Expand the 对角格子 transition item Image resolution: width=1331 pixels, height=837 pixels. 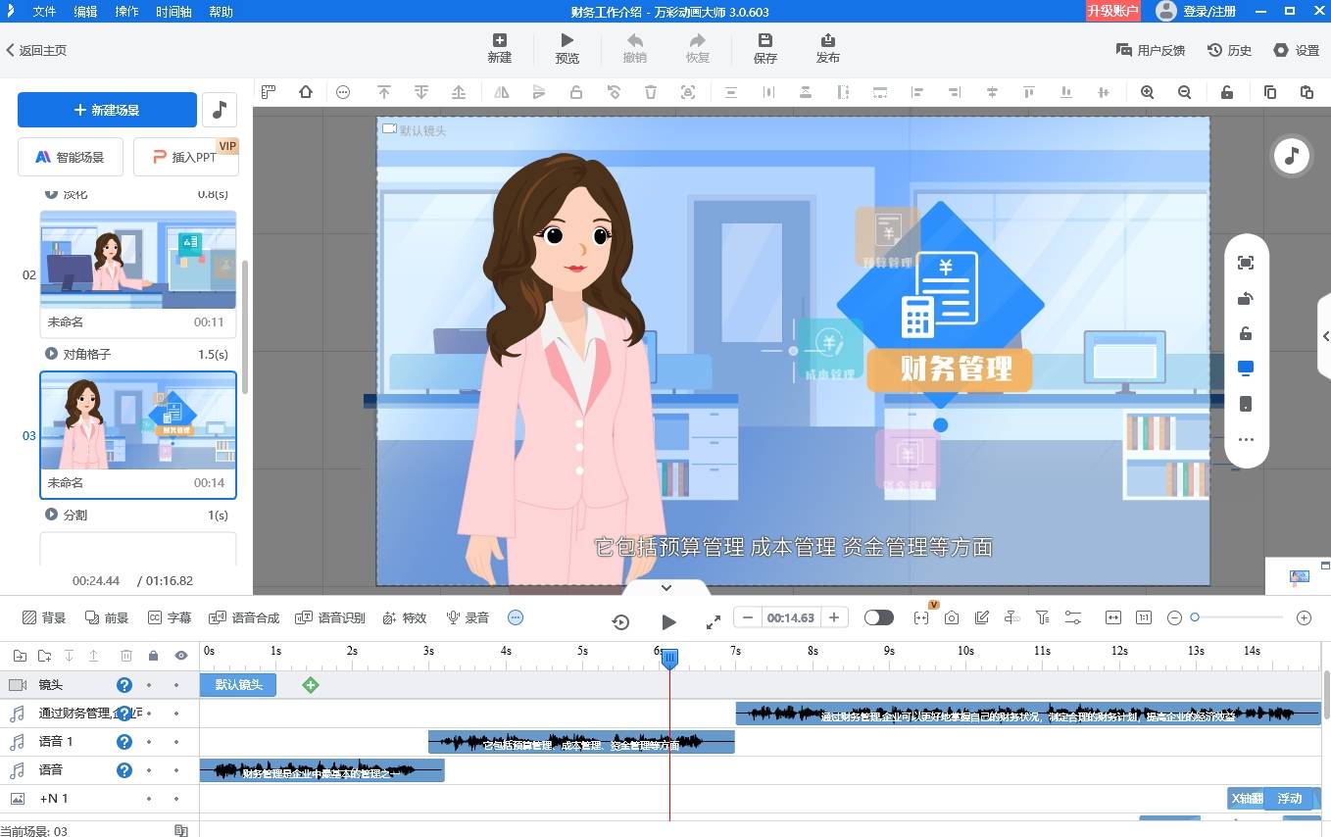click(x=51, y=354)
